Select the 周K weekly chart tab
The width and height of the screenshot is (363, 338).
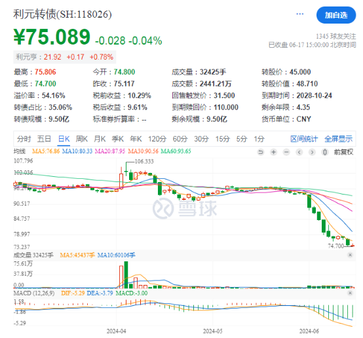82,139
